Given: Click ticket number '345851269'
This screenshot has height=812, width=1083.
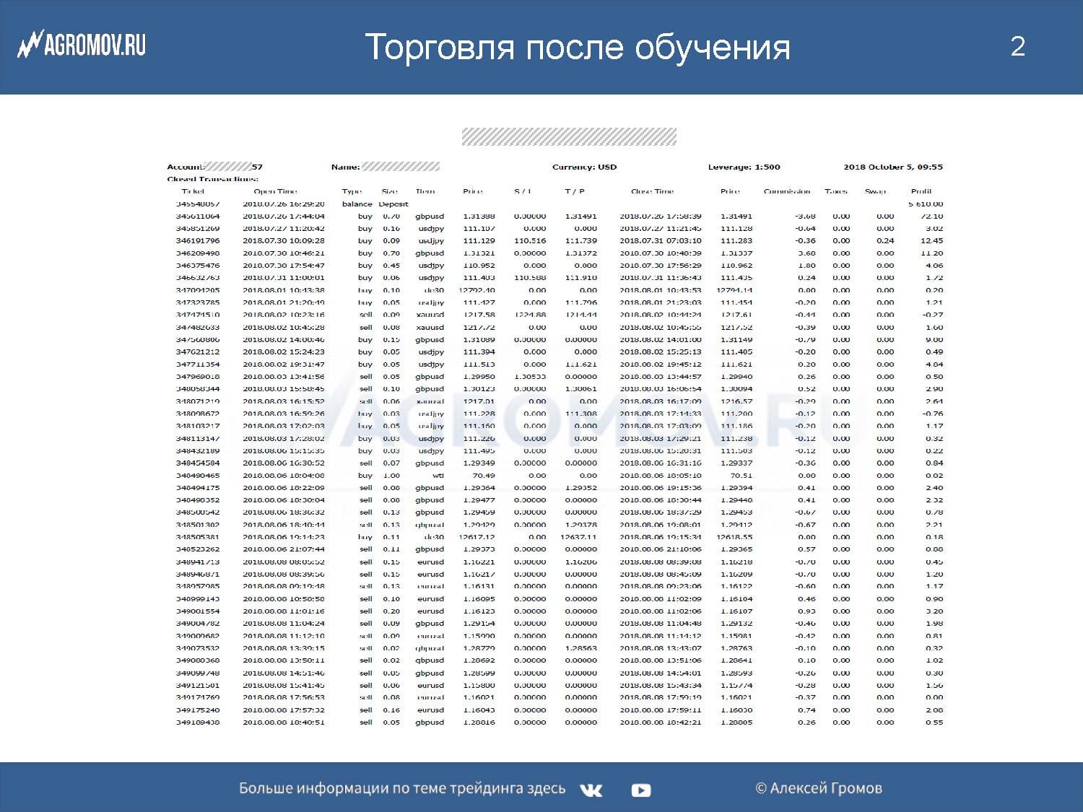Looking at the screenshot, I should [x=198, y=228].
